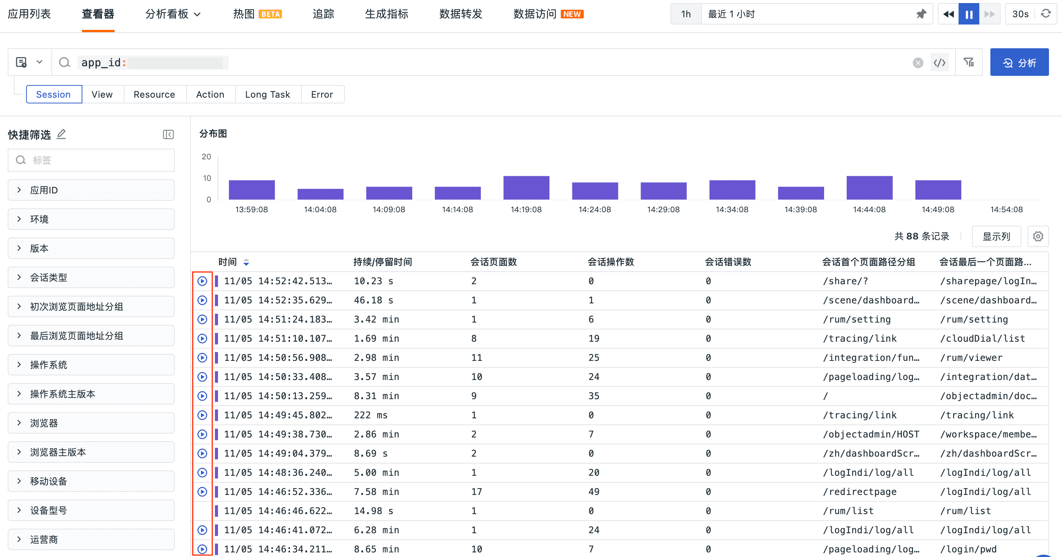
Task: Go to the 应用列表 tab
Action: (29, 14)
